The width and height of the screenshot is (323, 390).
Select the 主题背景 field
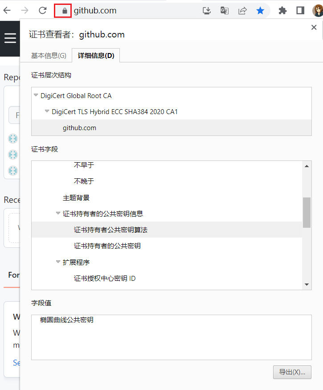(76, 198)
